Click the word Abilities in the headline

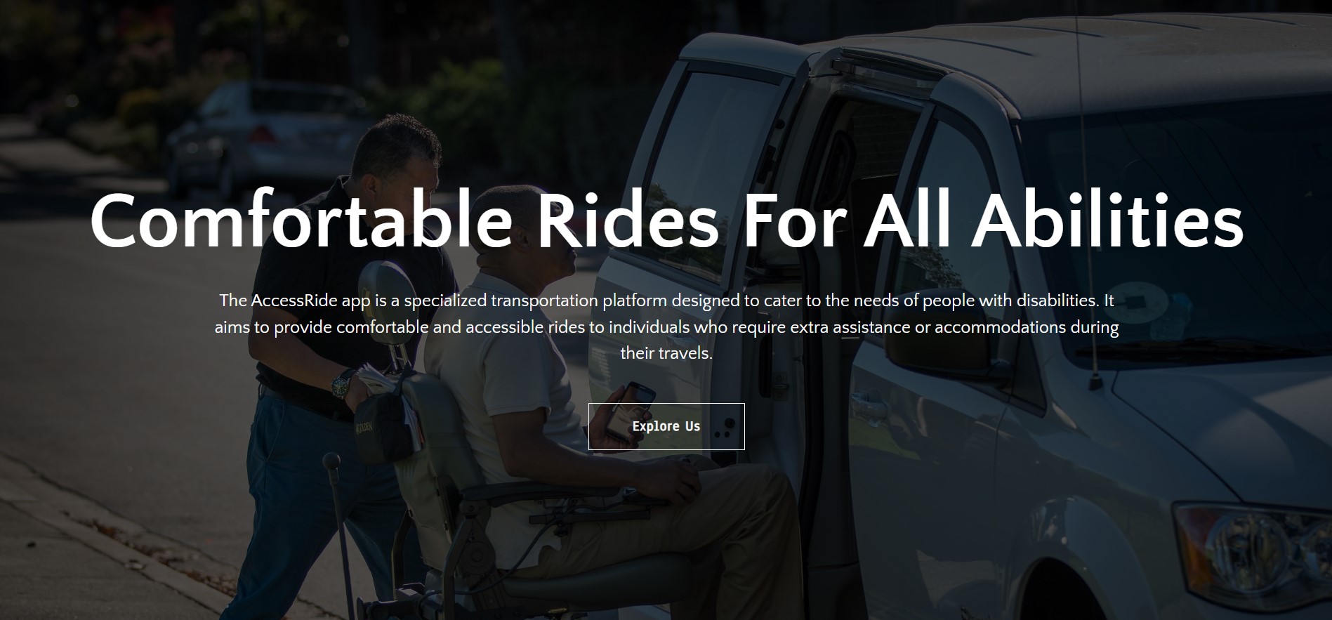point(1107,219)
